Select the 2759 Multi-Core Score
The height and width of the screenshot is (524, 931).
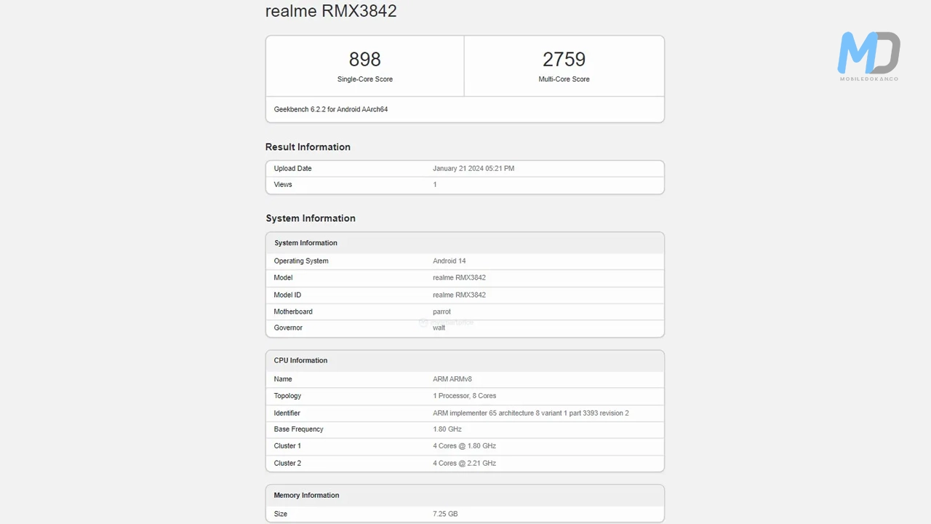pos(564,60)
